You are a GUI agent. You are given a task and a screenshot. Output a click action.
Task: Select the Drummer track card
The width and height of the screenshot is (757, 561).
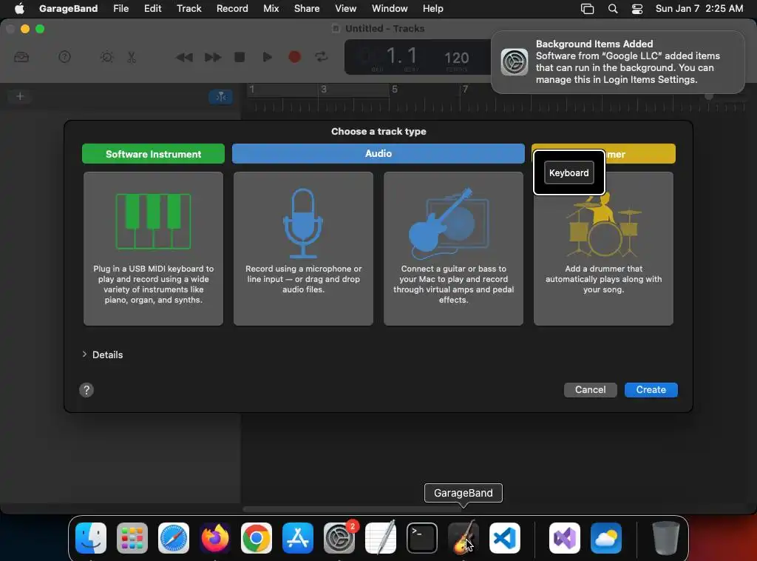coord(603,249)
